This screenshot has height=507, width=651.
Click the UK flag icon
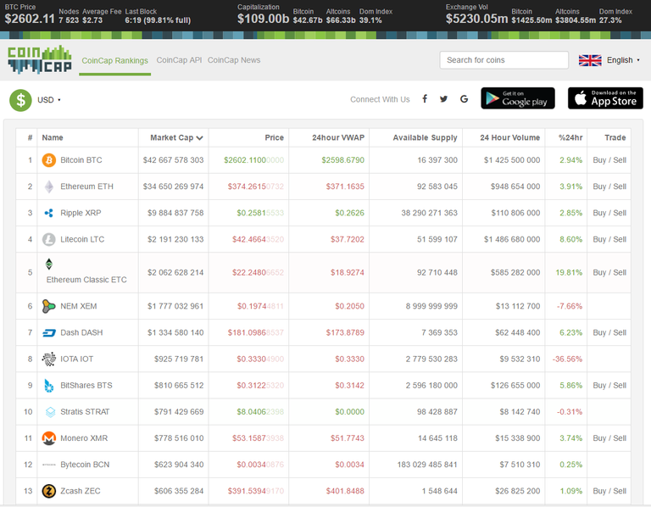coord(590,60)
